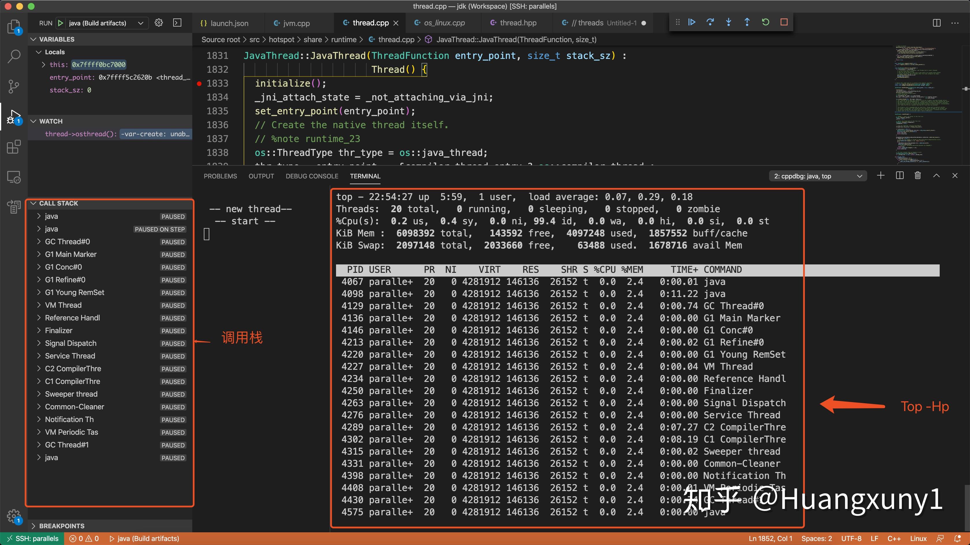Image resolution: width=970 pixels, height=545 pixels.
Task: Open the Search view in activity bar
Action: pyautogui.click(x=14, y=56)
